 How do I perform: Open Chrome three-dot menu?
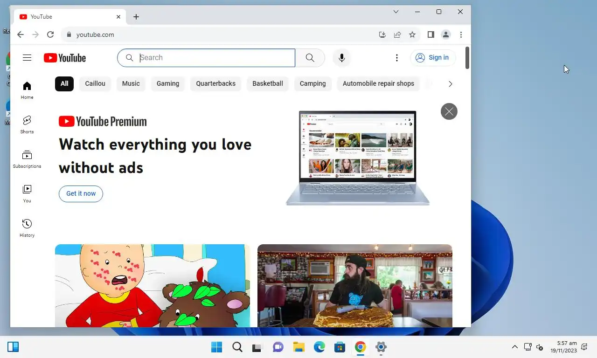click(461, 34)
